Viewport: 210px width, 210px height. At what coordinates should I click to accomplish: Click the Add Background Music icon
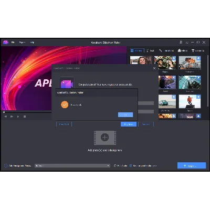[x=6, y=165]
